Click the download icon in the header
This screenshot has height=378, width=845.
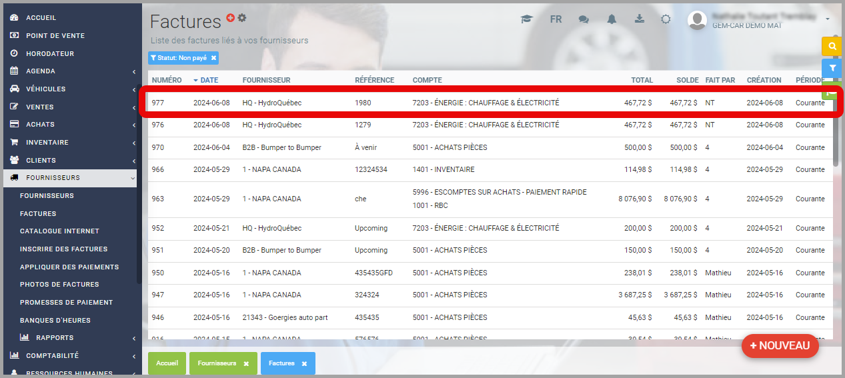click(639, 19)
